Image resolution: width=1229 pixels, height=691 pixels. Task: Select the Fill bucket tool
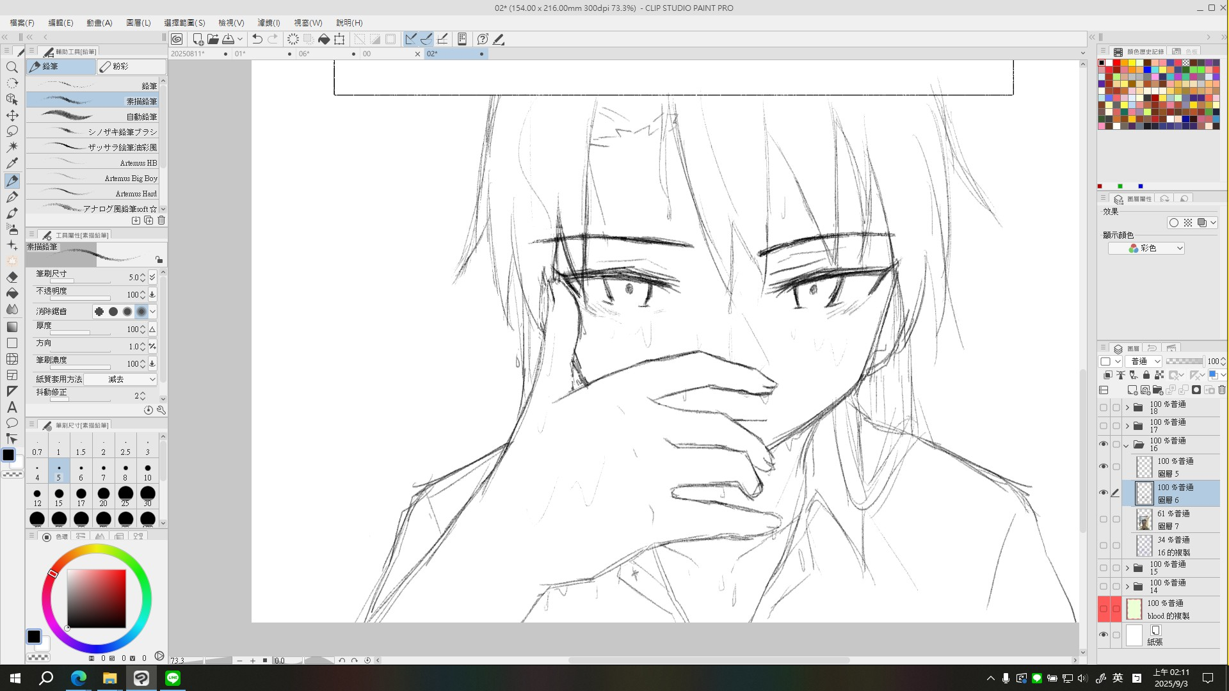click(x=12, y=294)
